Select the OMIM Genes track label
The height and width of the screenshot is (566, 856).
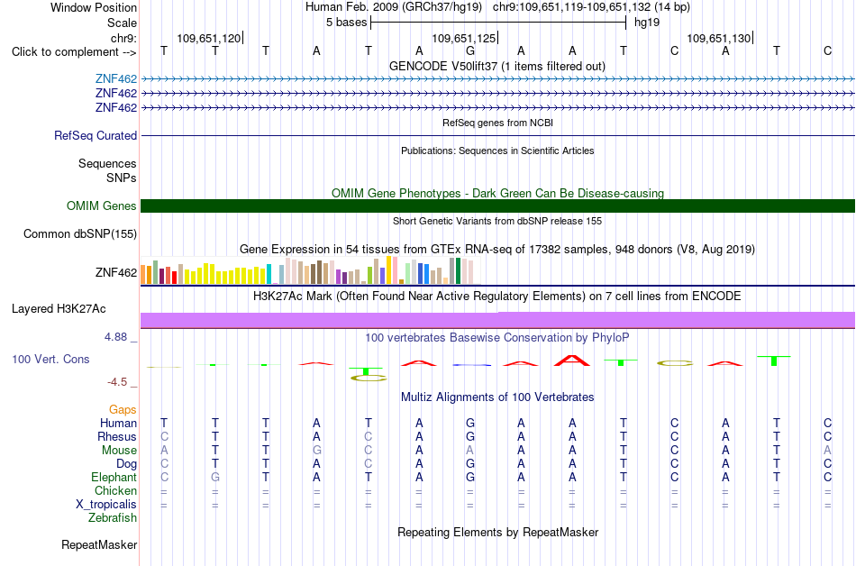101,205
